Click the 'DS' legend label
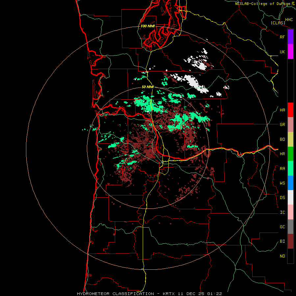This screenshot has width=296, height=296. click(x=282, y=198)
